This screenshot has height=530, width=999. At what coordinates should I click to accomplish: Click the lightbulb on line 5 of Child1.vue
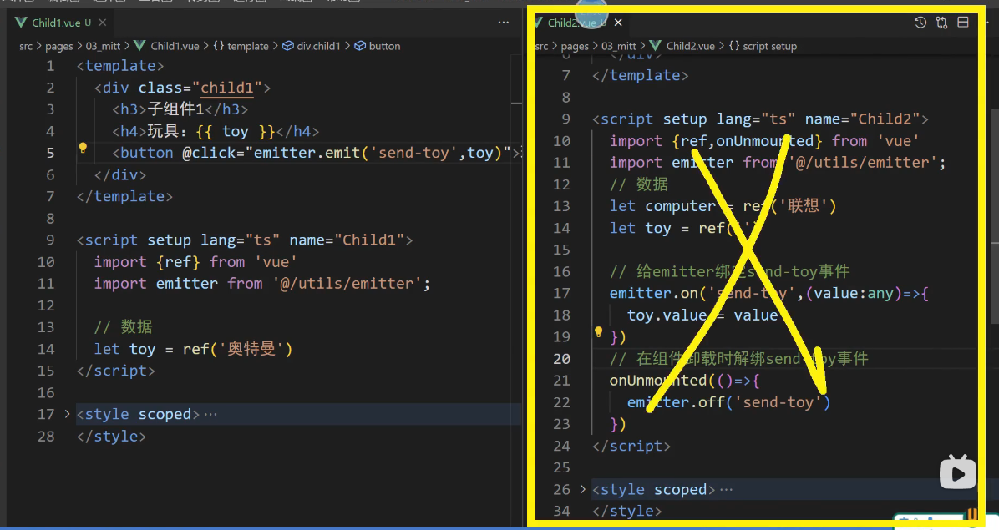pyautogui.click(x=83, y=149)
